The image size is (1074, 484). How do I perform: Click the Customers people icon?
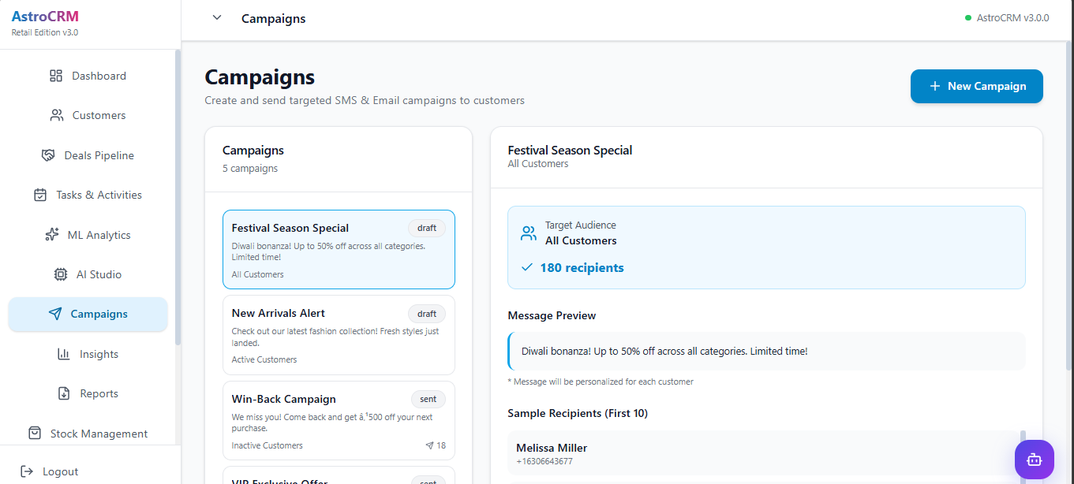56,115
